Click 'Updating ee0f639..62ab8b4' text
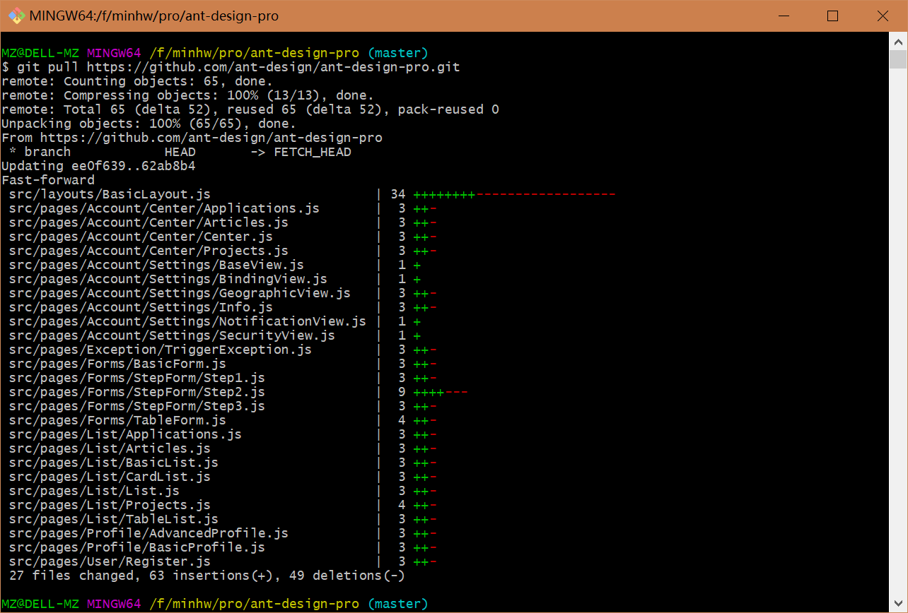The height and width of the screenshot is (613, 908). pos(98,166)
